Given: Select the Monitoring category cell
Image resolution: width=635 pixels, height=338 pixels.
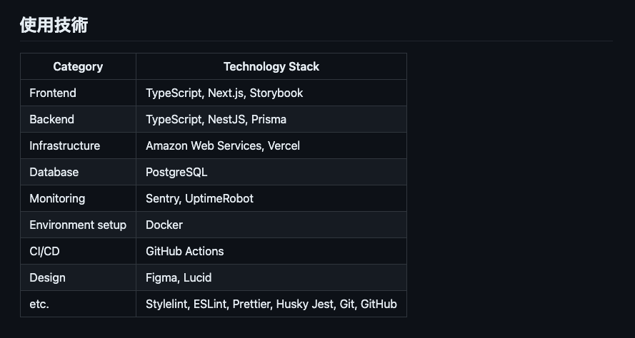Looking at the screenshot, I should (x=78, y=198).
